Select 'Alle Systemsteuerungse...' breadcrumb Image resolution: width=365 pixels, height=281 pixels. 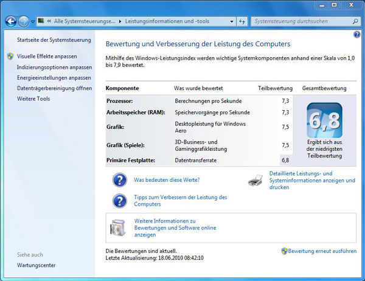(x=85, y=21)
